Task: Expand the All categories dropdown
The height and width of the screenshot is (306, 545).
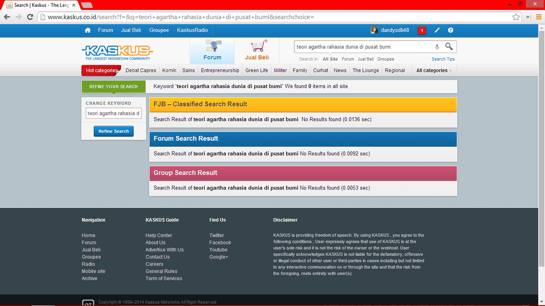Action: pos(434,71)
